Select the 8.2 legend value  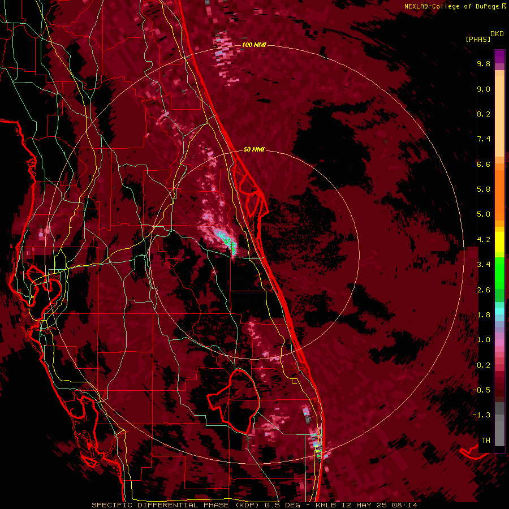point(484,114)
